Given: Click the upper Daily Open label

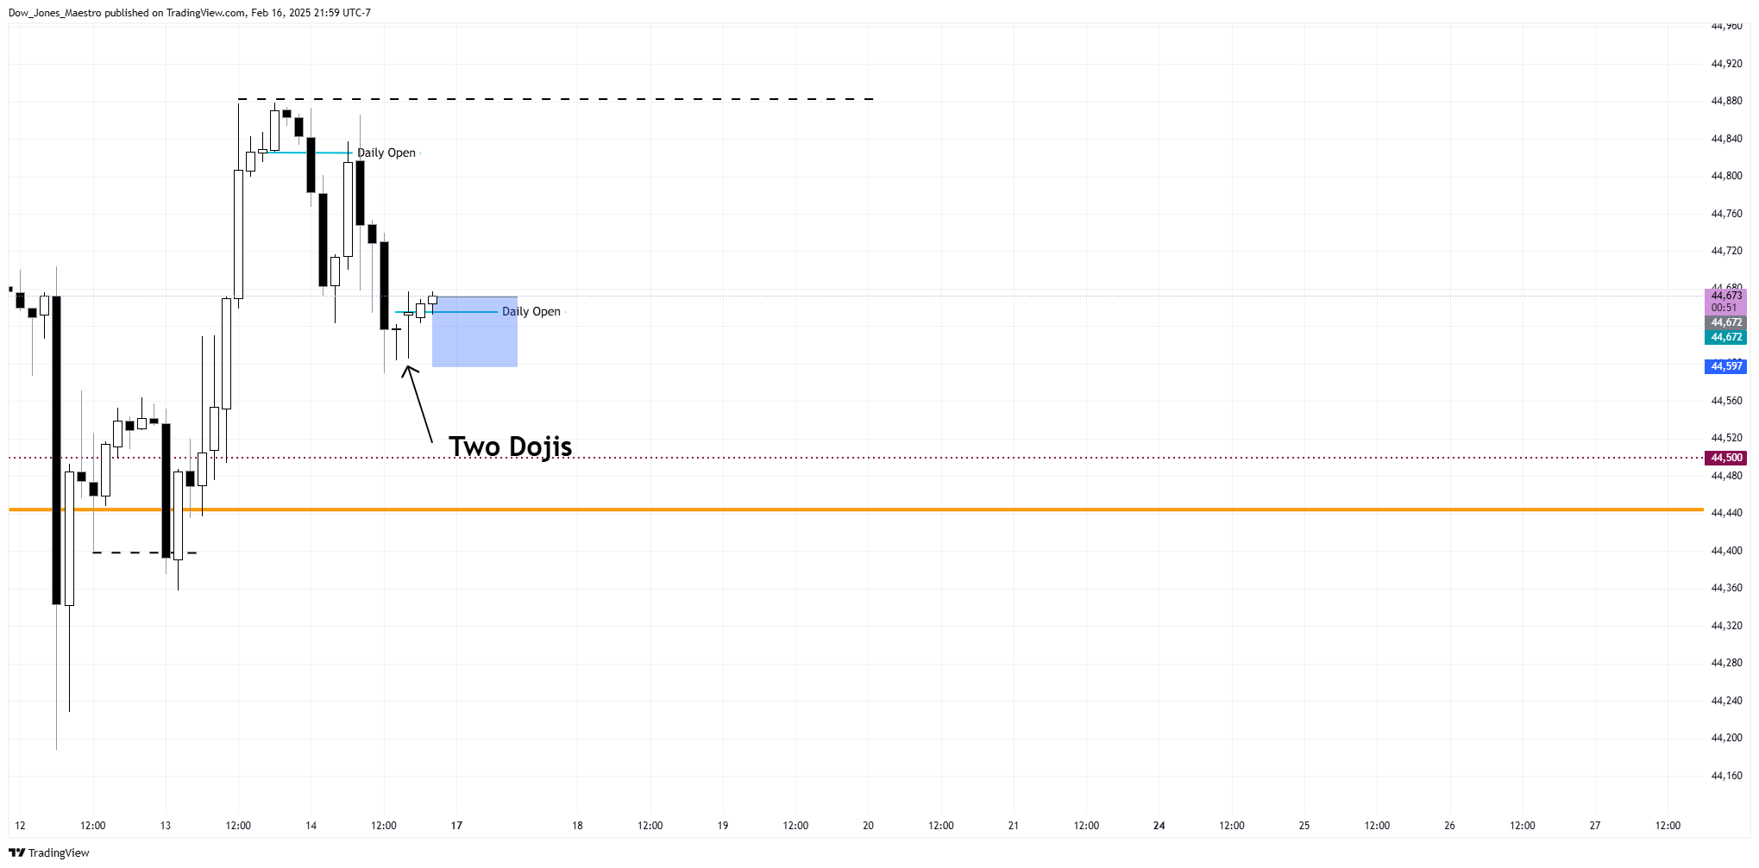Looking at the screenshot, I should [386, 153].
